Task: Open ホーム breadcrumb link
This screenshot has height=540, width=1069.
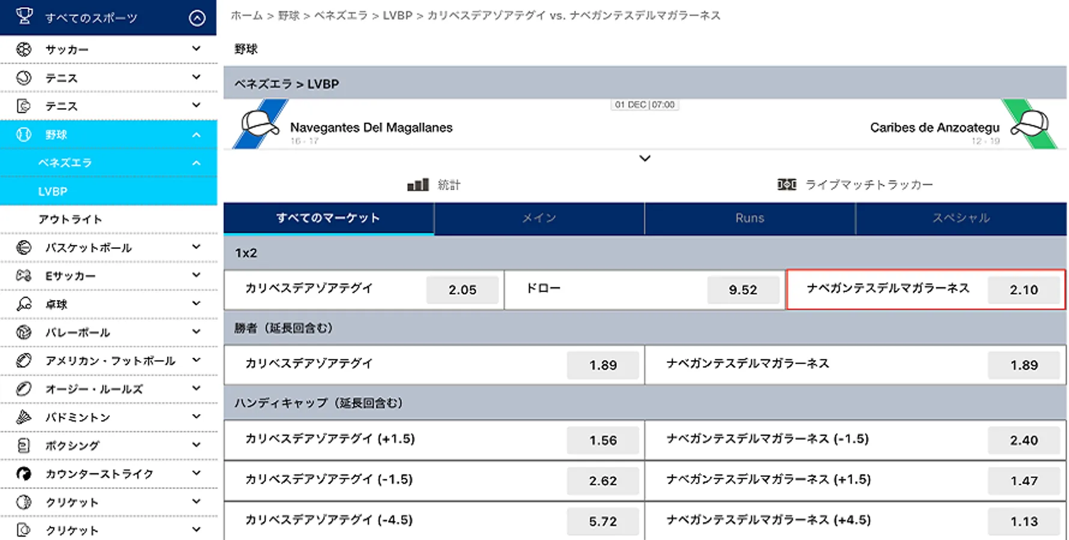Action: (247, 16)
